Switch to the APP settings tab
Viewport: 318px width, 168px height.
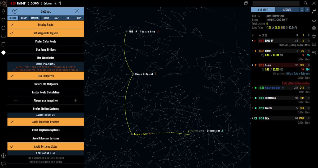pos(79,18)
